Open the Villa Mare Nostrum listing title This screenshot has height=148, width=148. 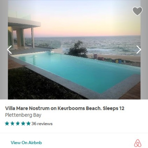(65, 108)
